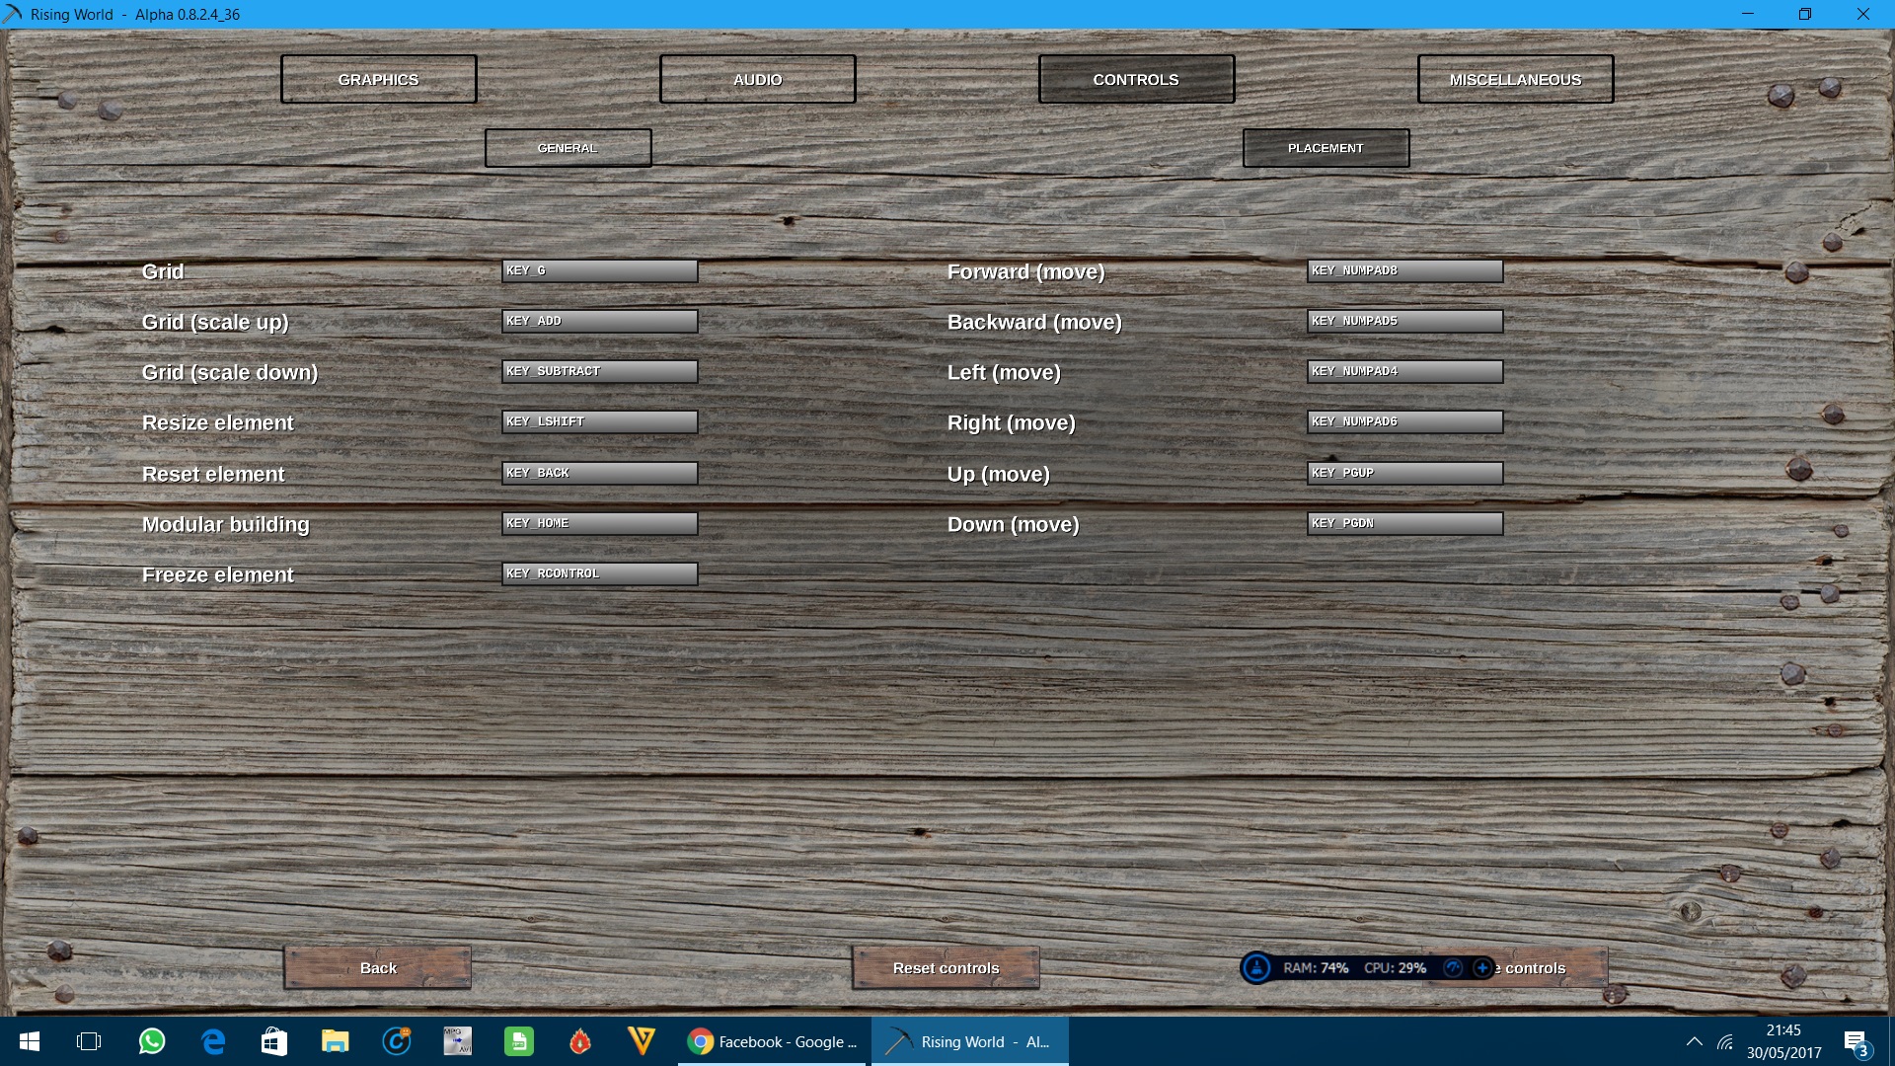Click the "Down (move)" label
The image size is (1895, 1066).
point(1014,525)
